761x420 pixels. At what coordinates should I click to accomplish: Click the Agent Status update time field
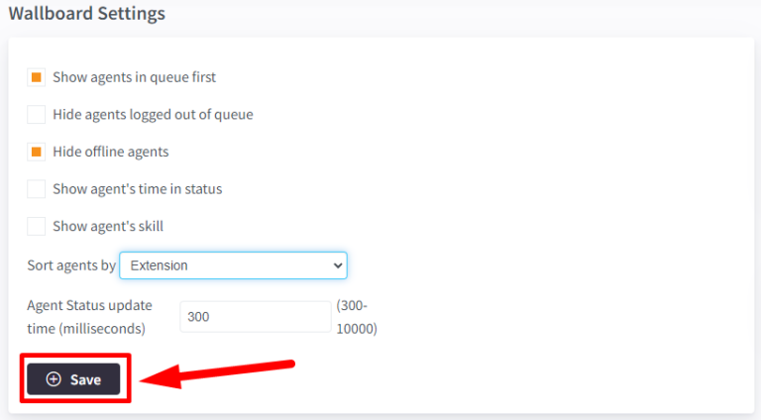(x=256, y=317)
